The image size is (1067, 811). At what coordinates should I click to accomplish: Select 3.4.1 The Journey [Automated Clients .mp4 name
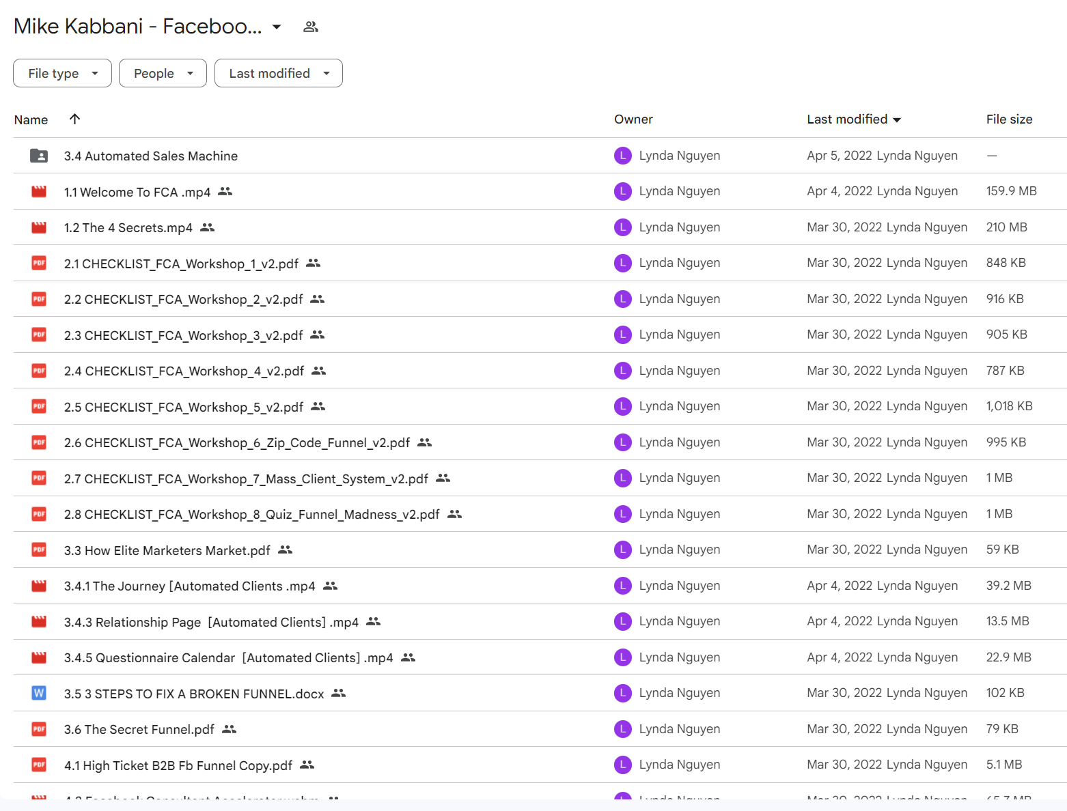(x=190, y=586)
